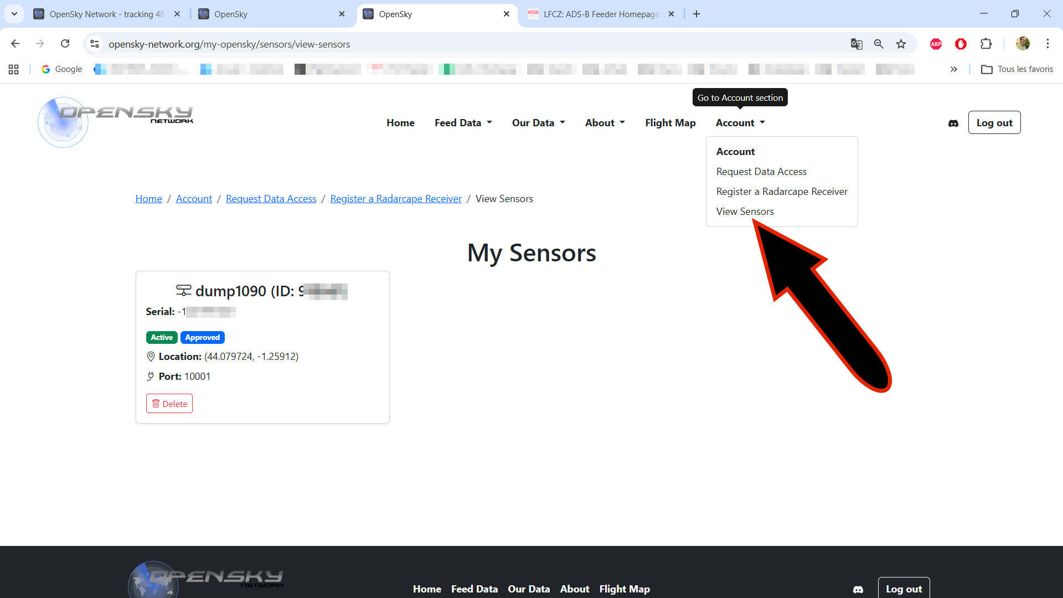Open site information icon in address bar
This screenshot has height=598, width=1063.
tap(95, 44)
